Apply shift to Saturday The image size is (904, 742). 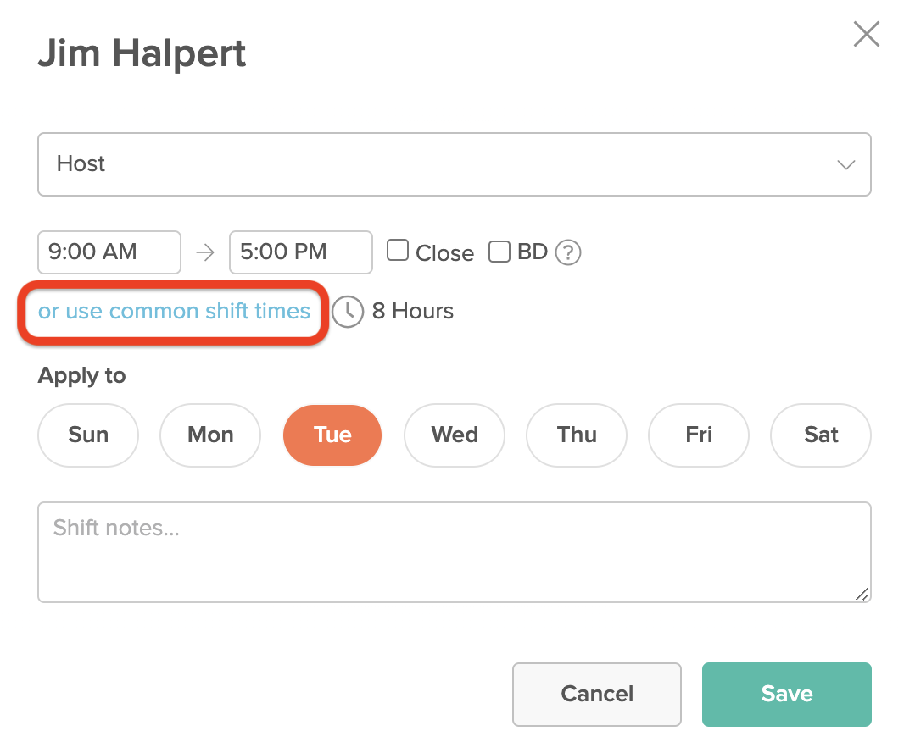821,435
